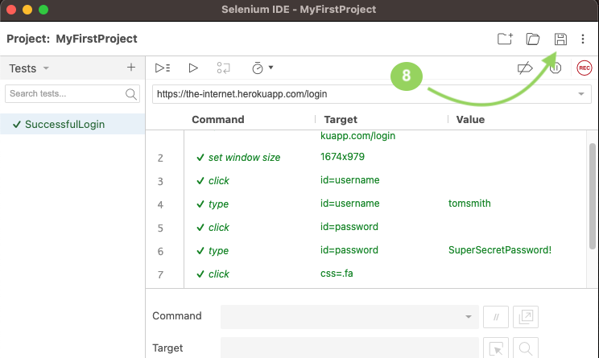This screenshot has width=599, height=358.
Task: Click the Target column header
Action: click(341, 119)
